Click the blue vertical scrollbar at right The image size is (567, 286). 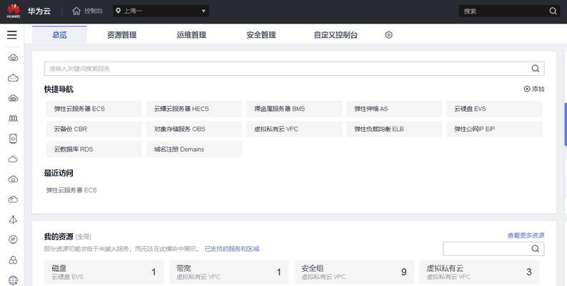[x=566, y=124]
